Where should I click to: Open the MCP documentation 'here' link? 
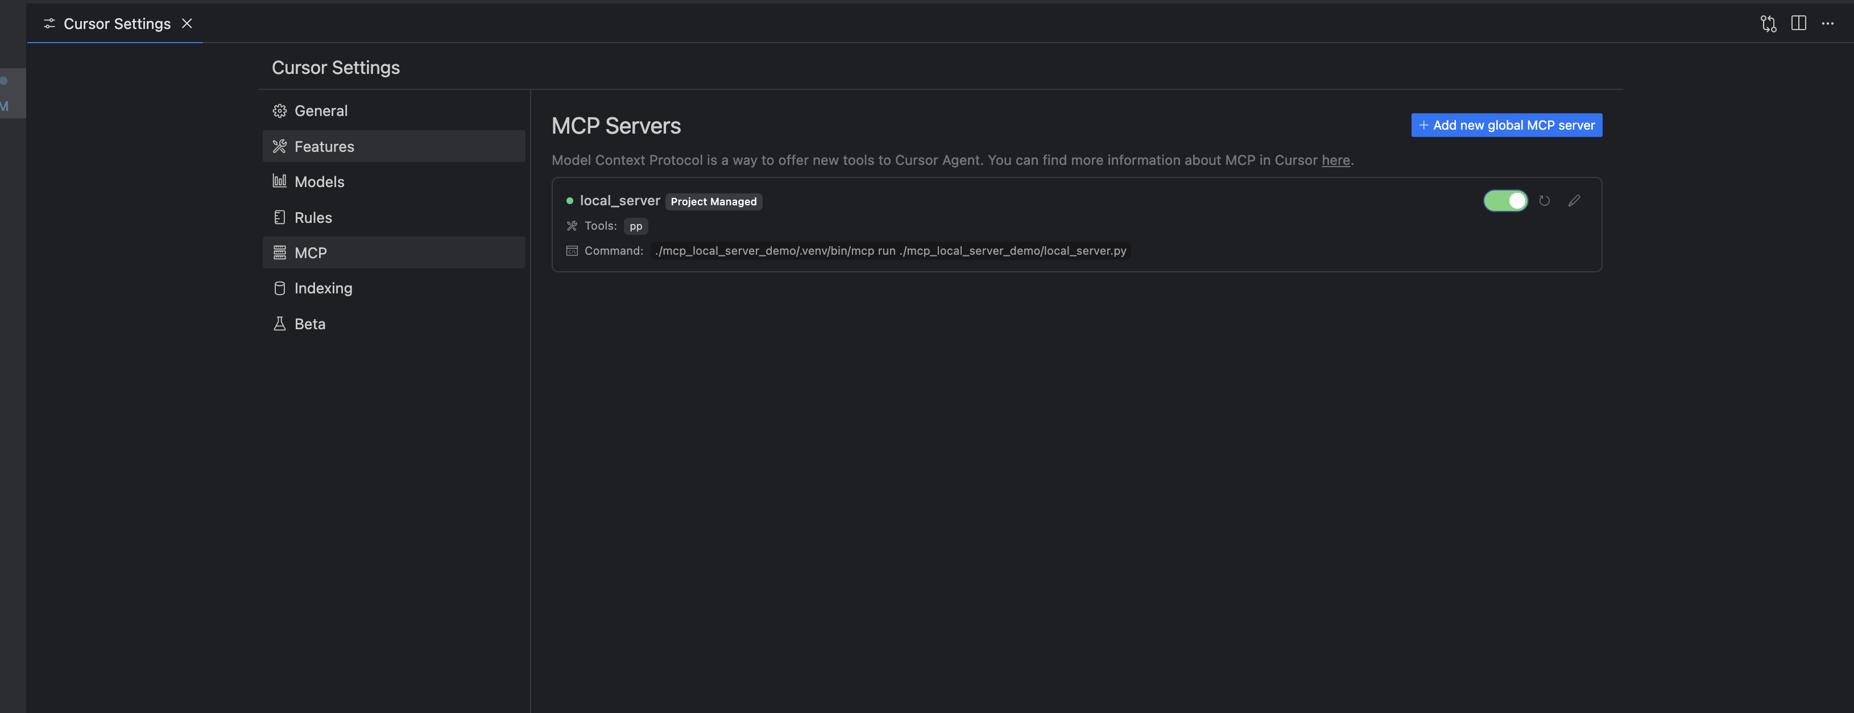tap(1335, 160)
